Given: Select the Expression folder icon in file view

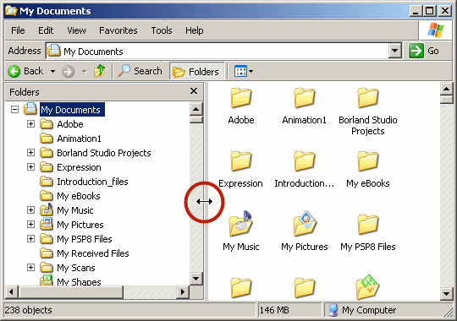Looking at the screenshot, I should click(240, 161).
